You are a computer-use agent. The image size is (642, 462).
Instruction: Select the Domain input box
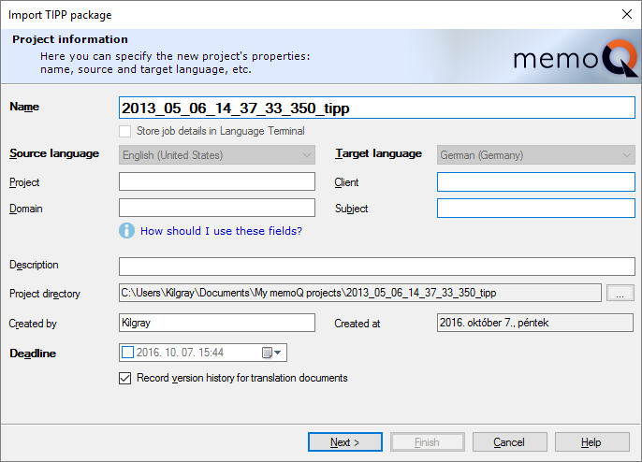(x=217, y=208)
